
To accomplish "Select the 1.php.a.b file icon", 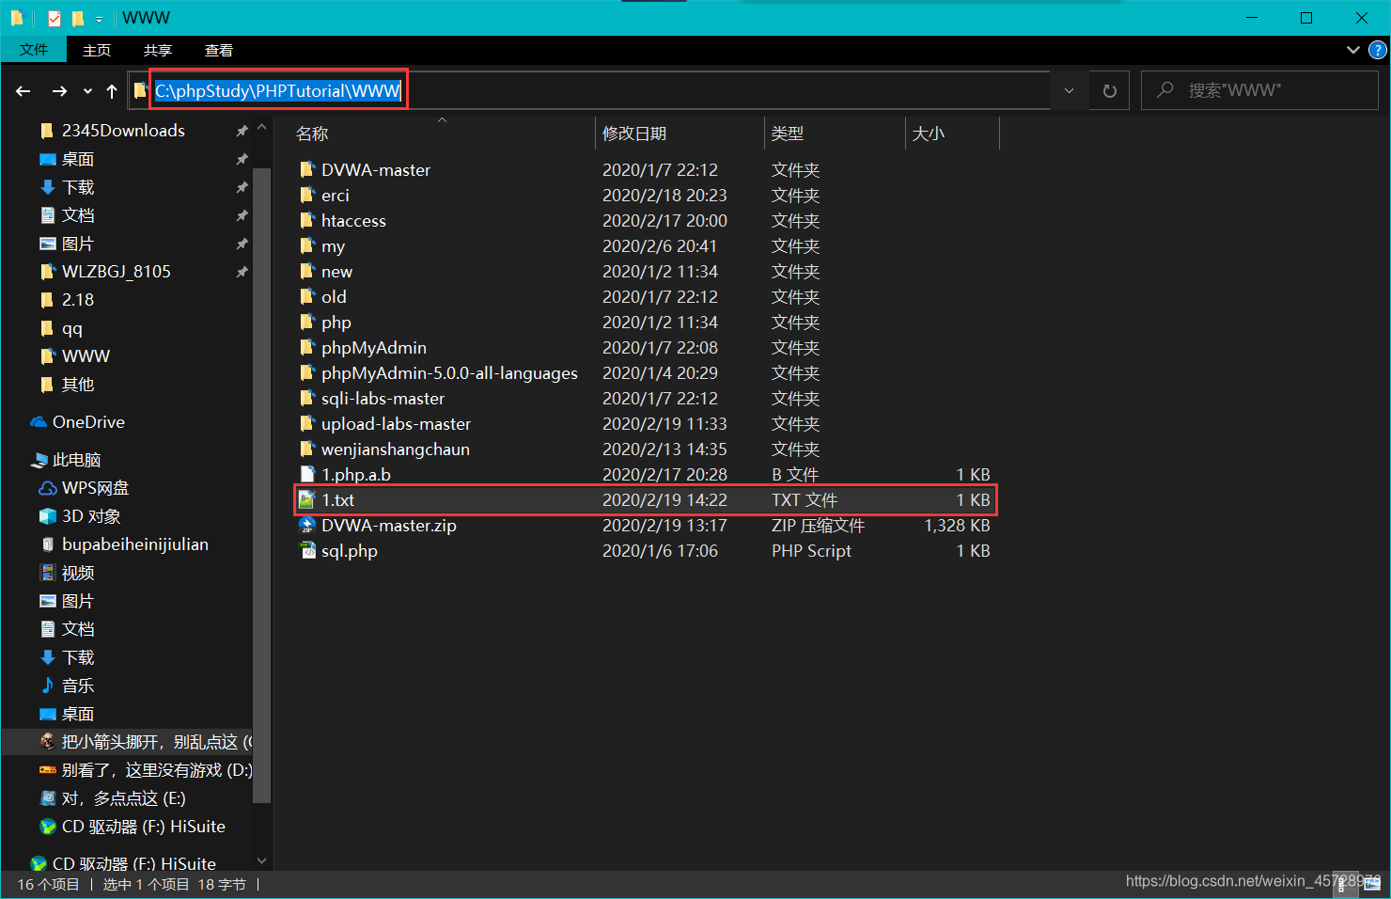I will click(x=306, y=474).
